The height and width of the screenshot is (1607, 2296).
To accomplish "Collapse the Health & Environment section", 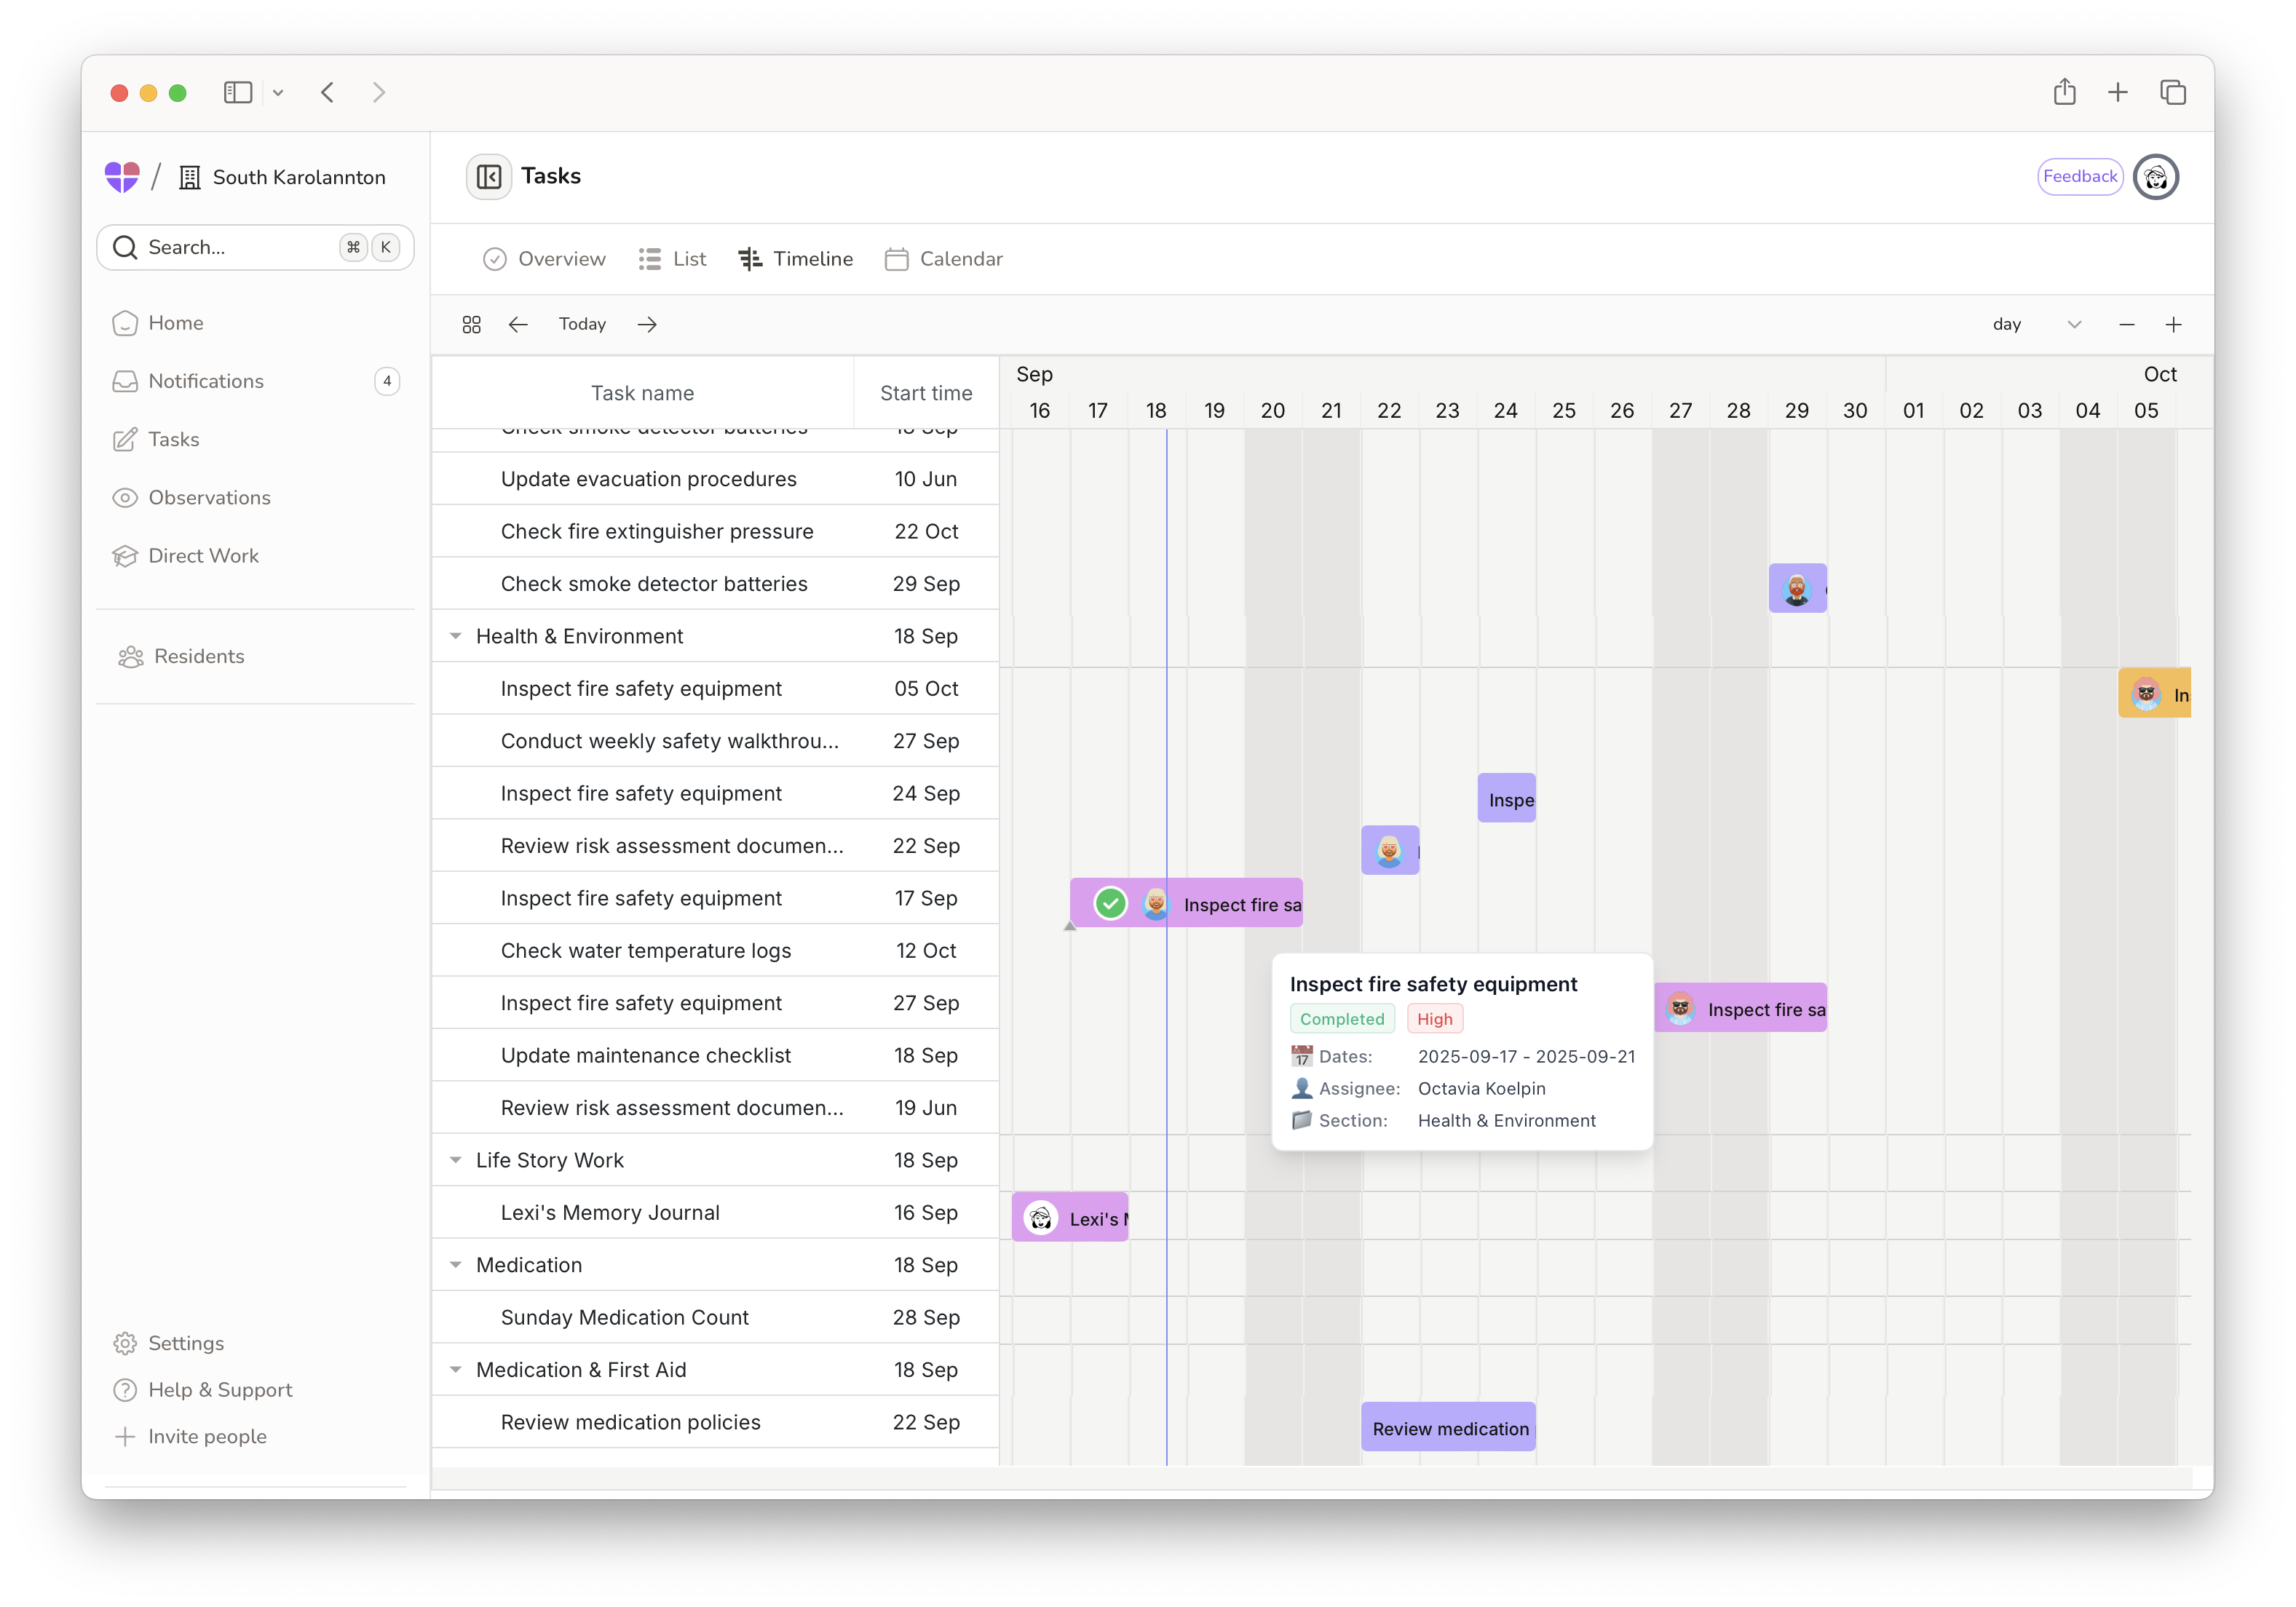I will pos(457,635).
